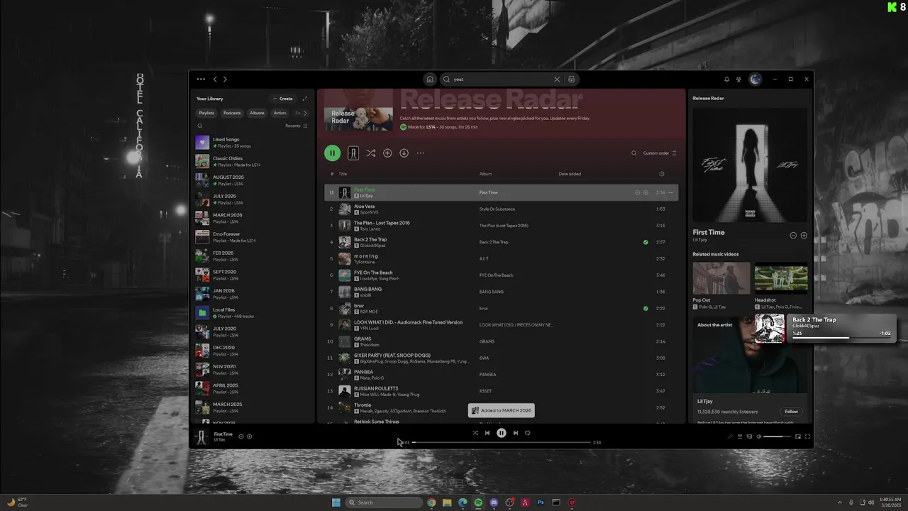Search within Your Library
The width and height of the screenshot is (908, 511).
click(200, 126)
